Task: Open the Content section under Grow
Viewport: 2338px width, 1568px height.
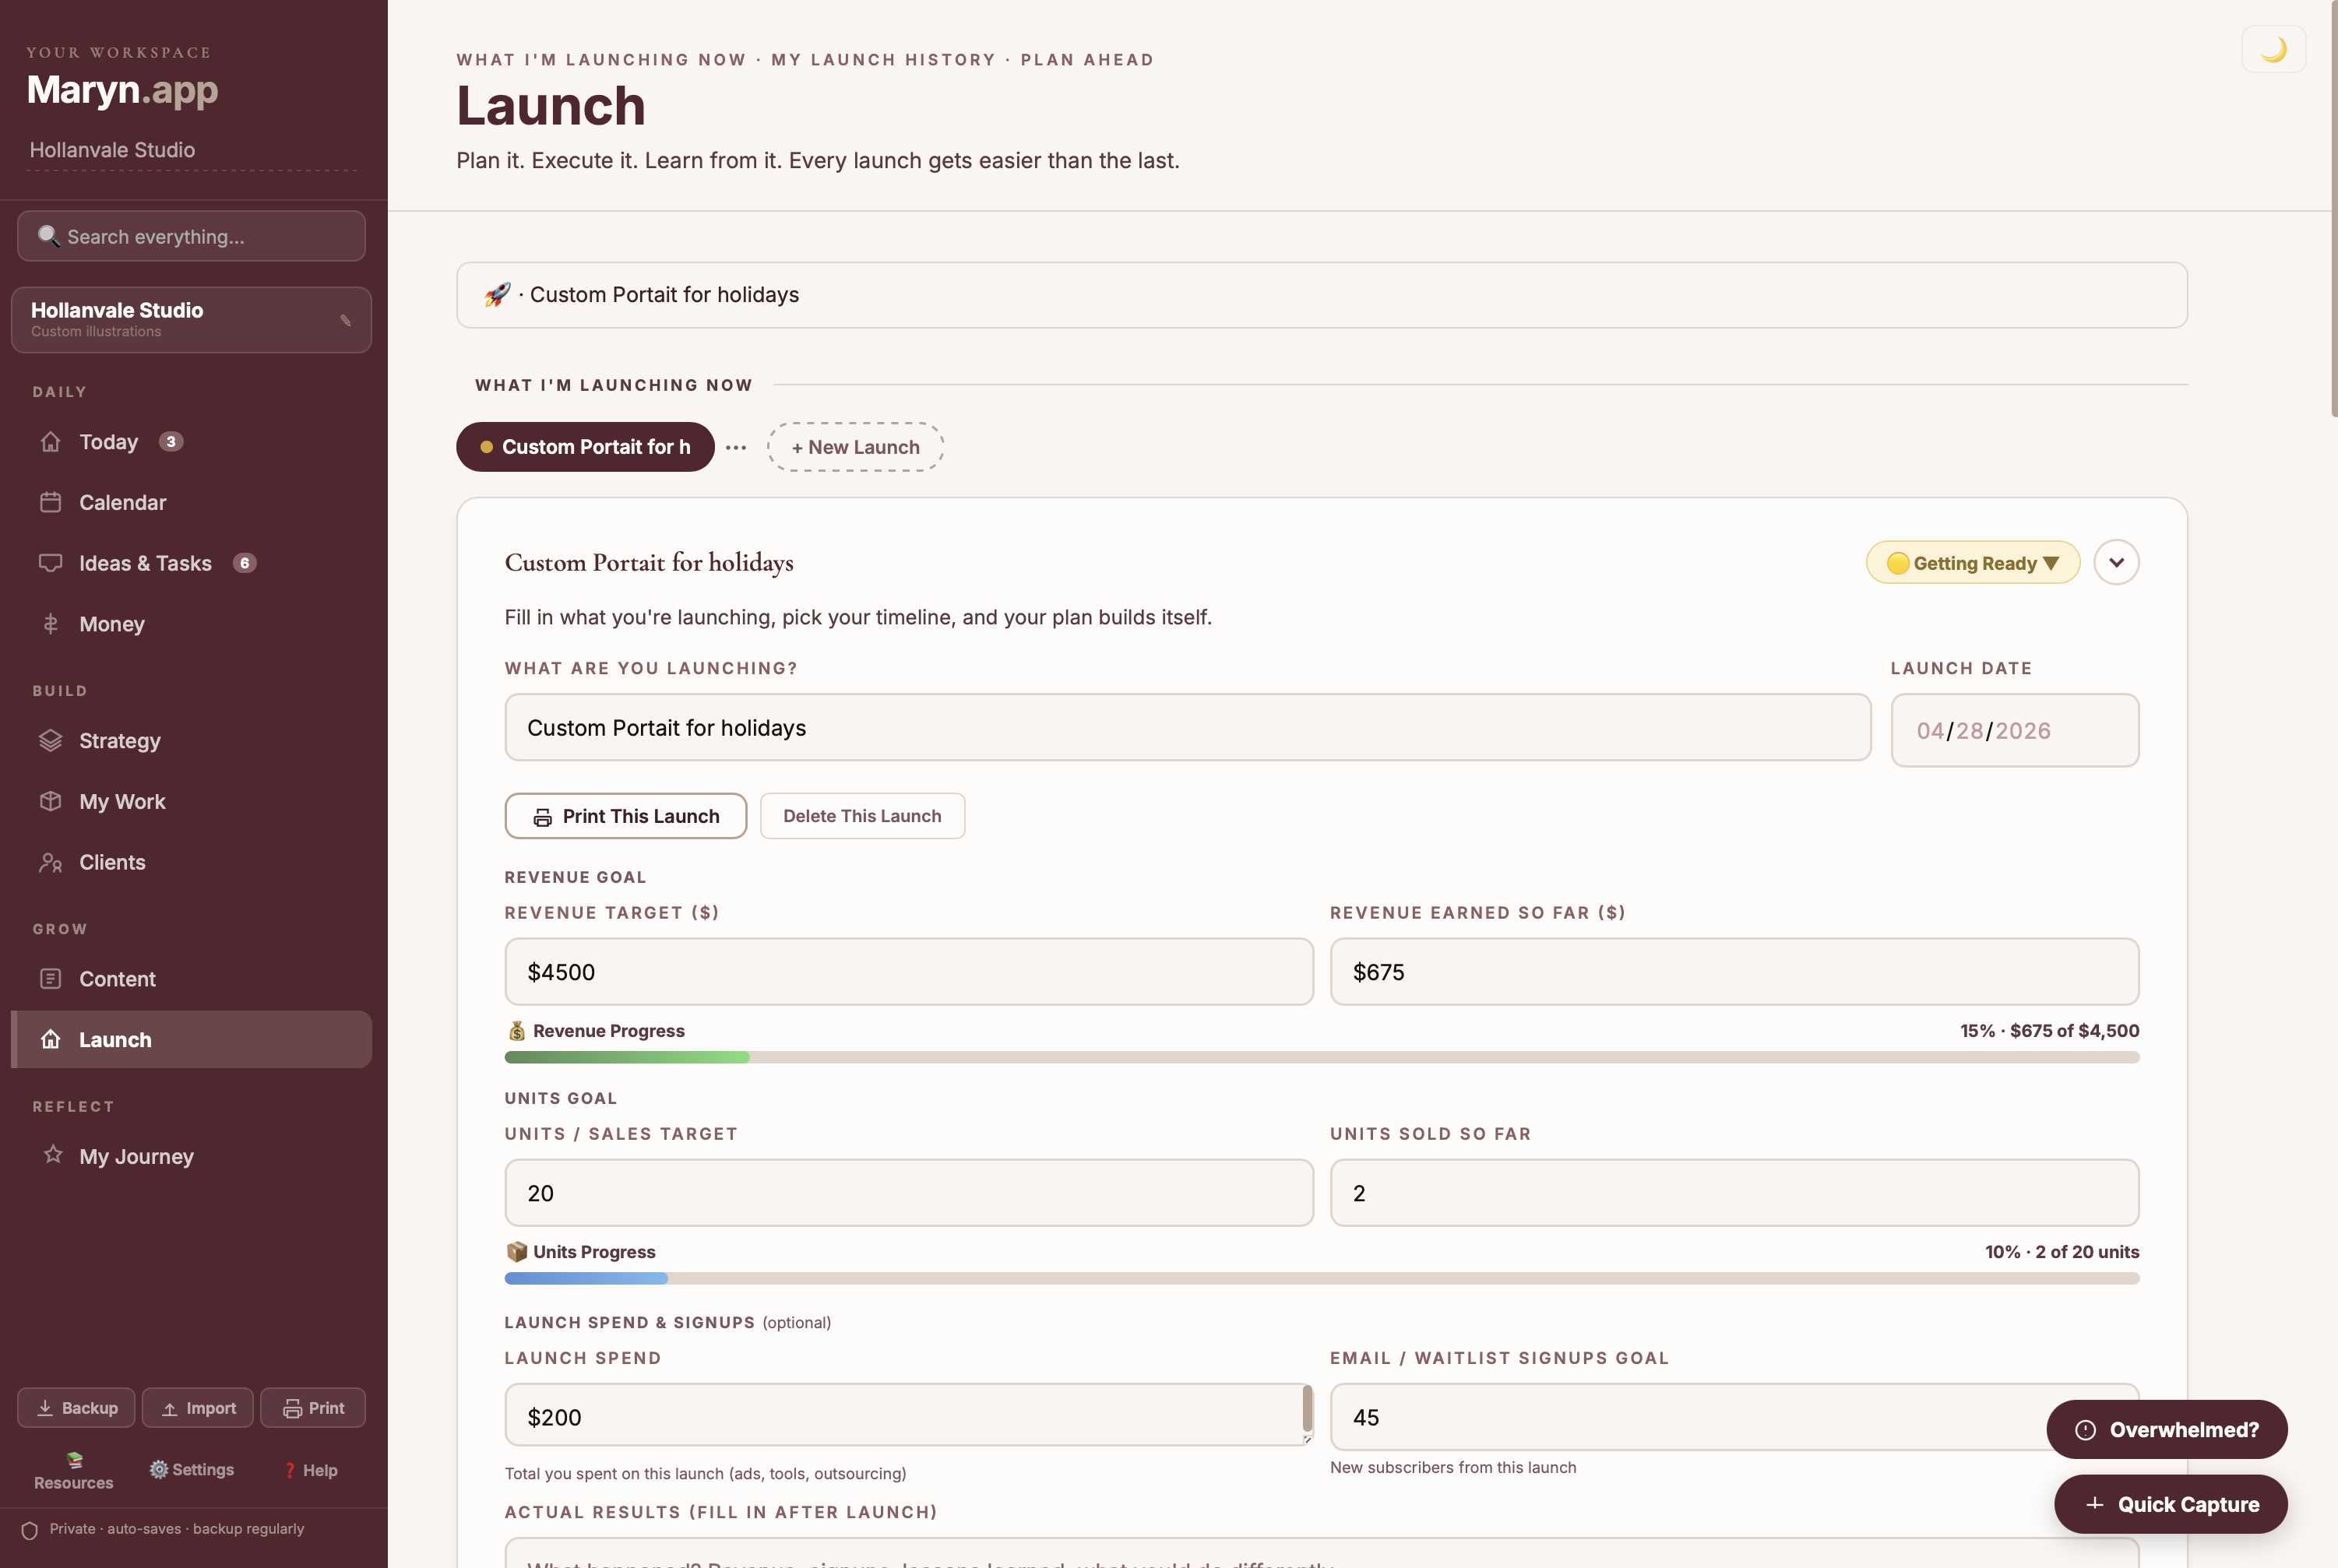Action: (x=118, y=978)
